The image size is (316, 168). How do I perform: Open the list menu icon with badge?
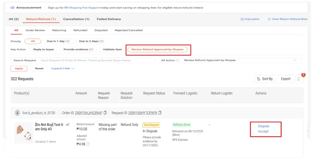coord(299,79)
